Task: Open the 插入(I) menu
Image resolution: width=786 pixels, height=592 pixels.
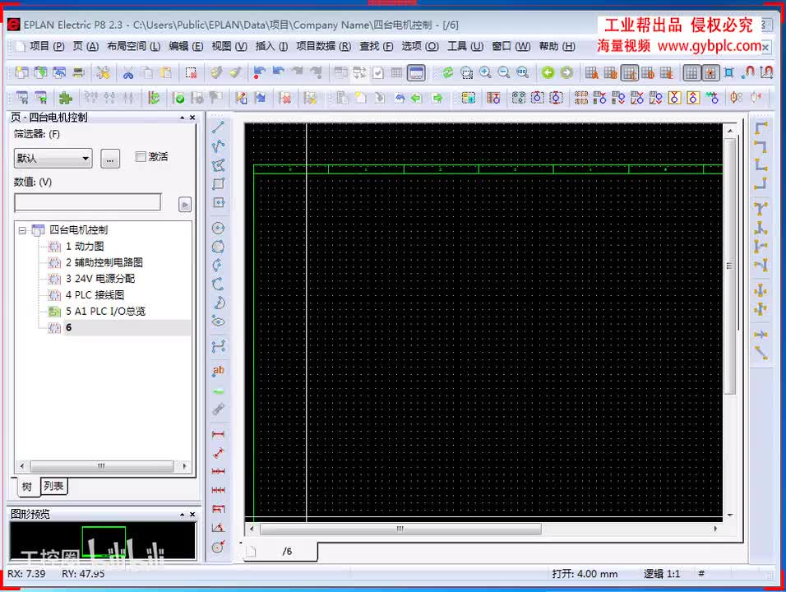Action: [271, 47]
